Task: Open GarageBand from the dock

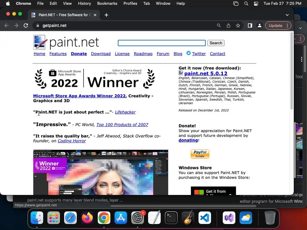Action: 188,218
